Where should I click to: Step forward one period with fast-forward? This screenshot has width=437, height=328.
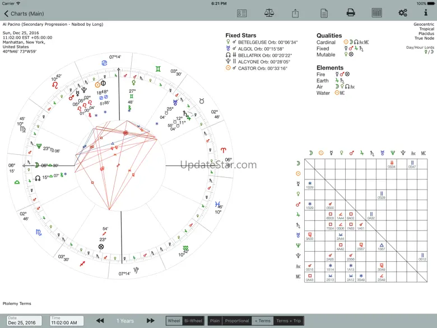click(151, 321)
